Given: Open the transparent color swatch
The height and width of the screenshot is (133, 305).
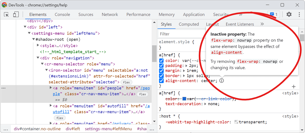Looking at the screenshot, I should point(236,122).
